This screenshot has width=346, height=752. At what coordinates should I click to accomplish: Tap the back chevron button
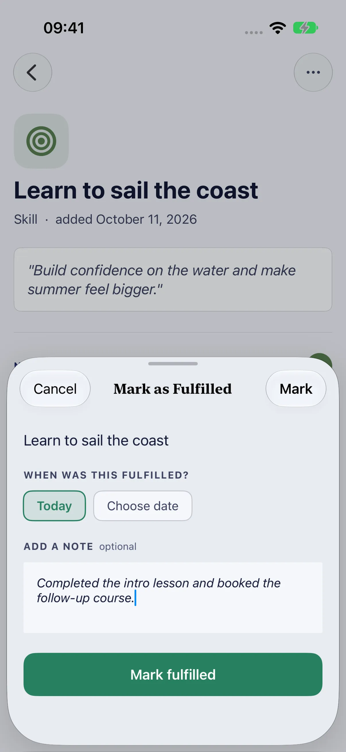[x=33, y=72]
